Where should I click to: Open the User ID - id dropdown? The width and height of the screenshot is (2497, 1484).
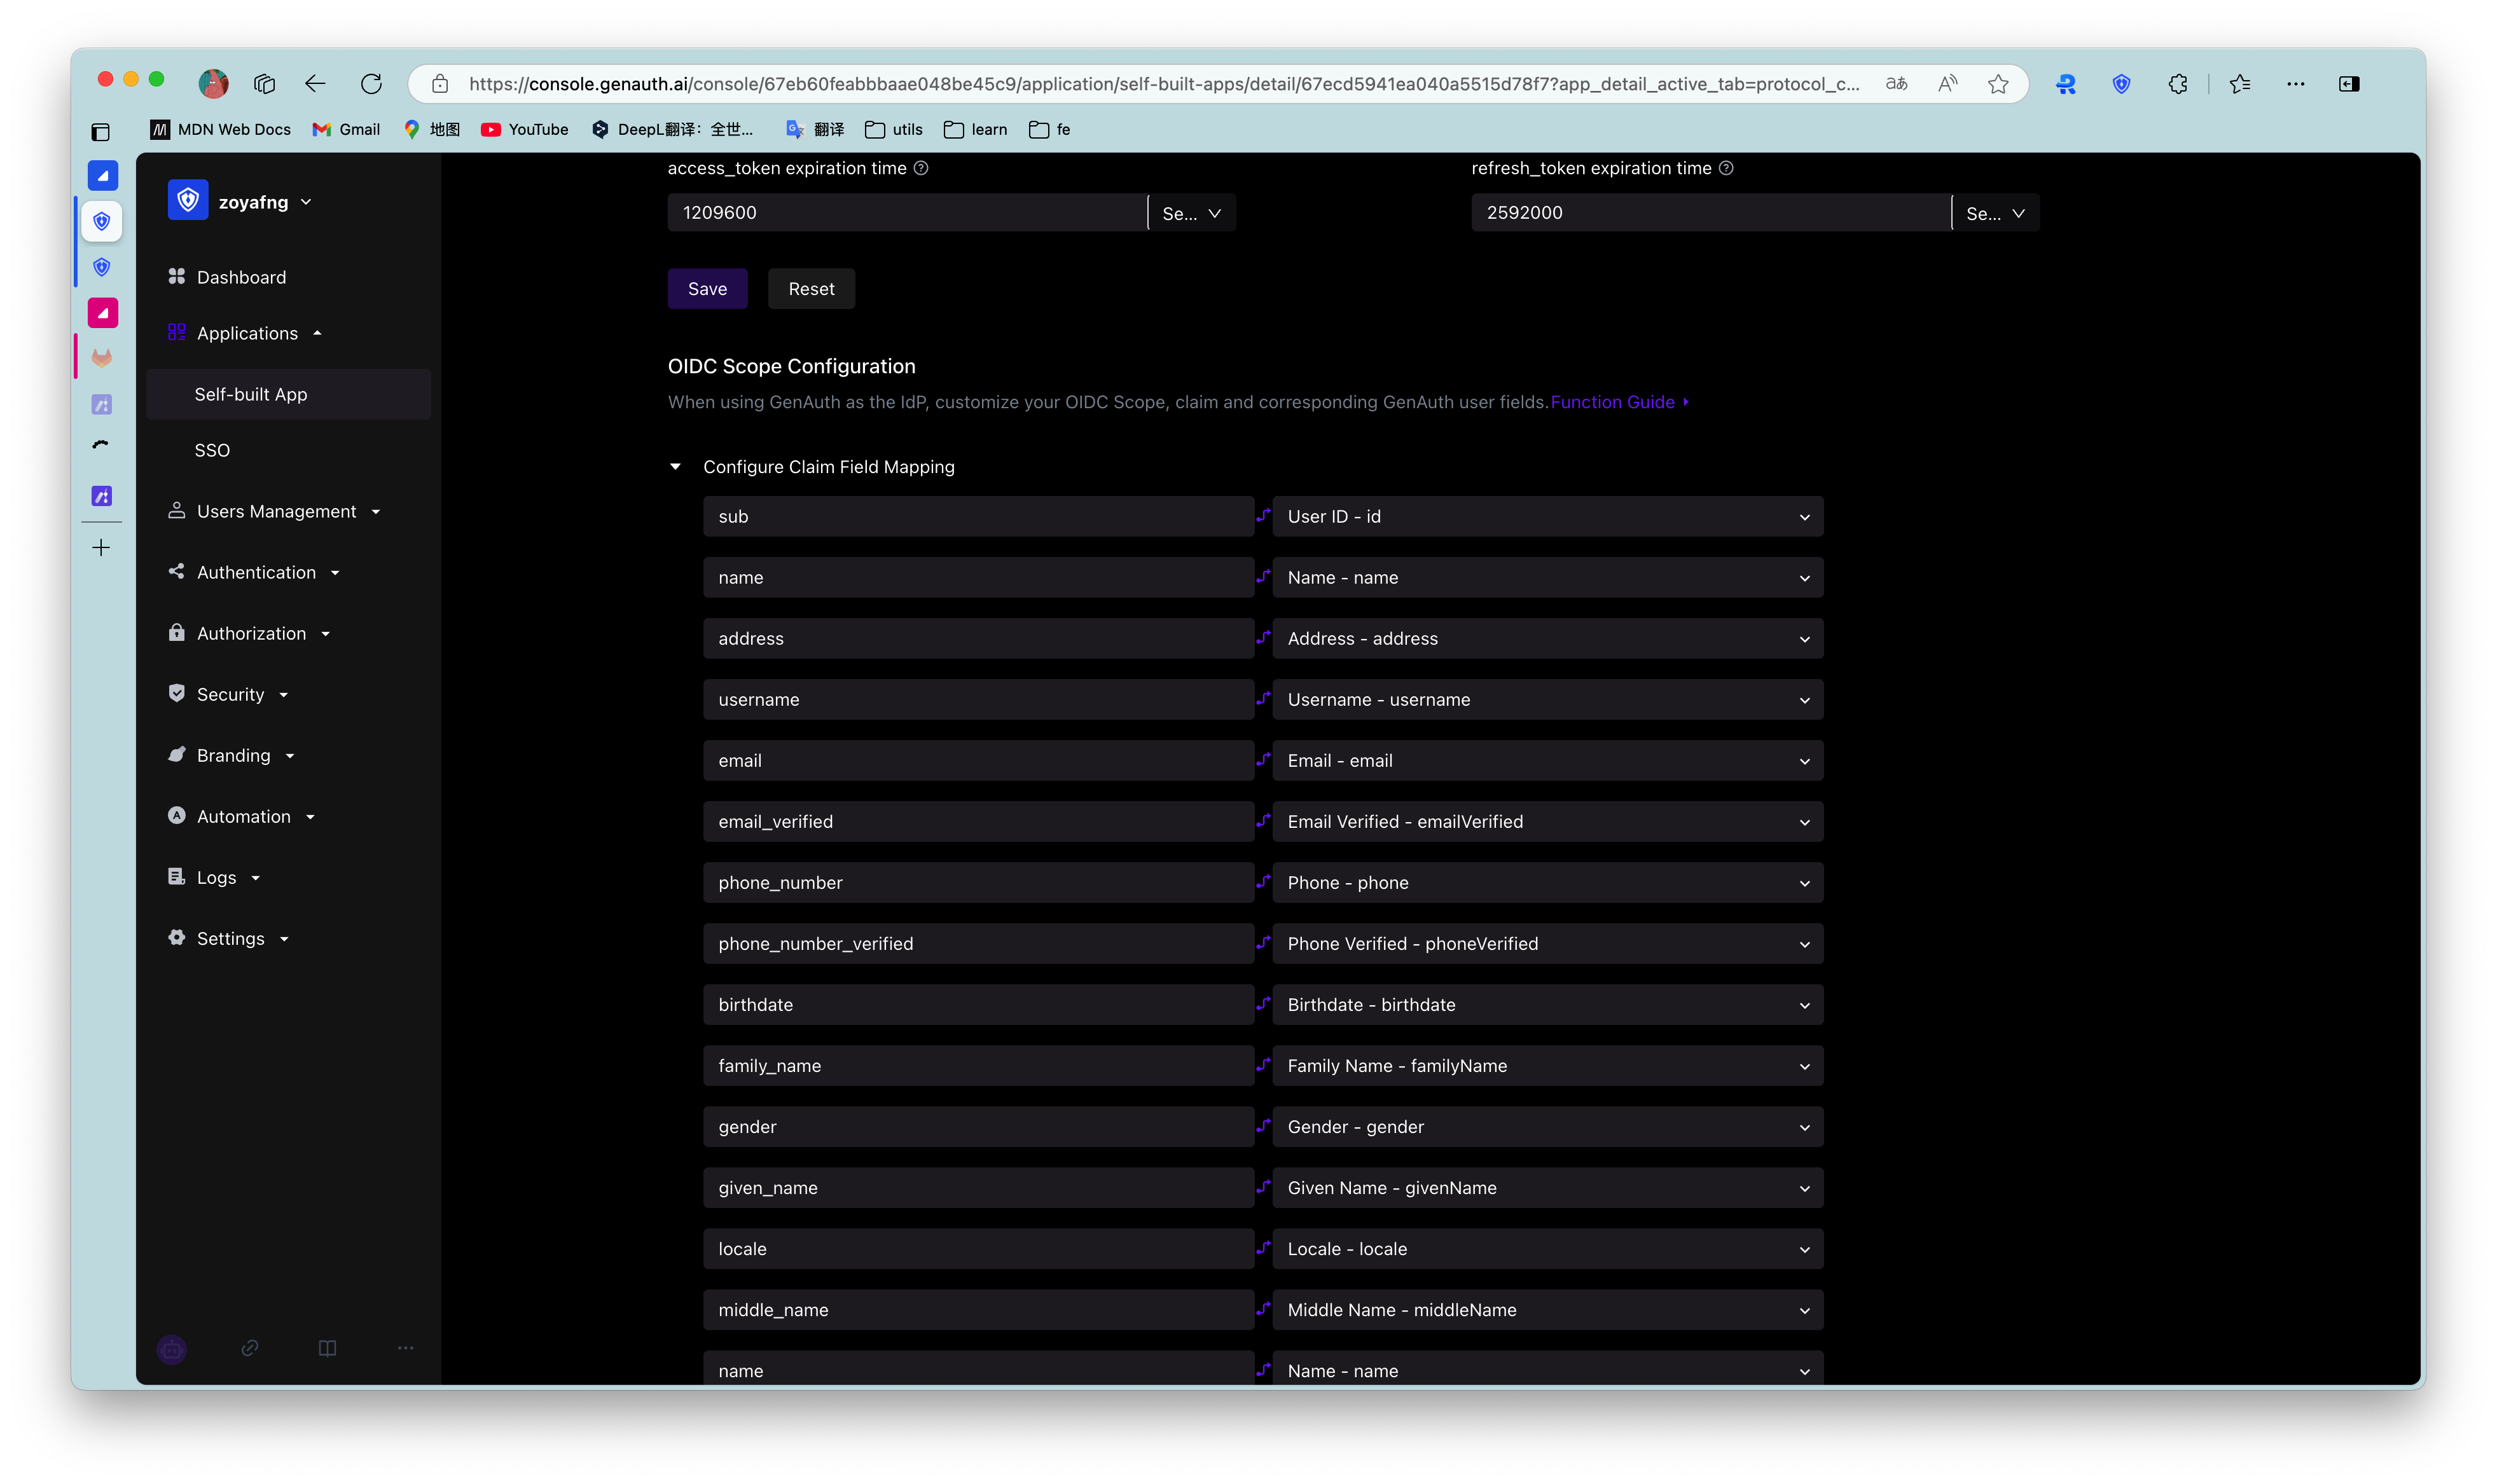[1547, 517]
